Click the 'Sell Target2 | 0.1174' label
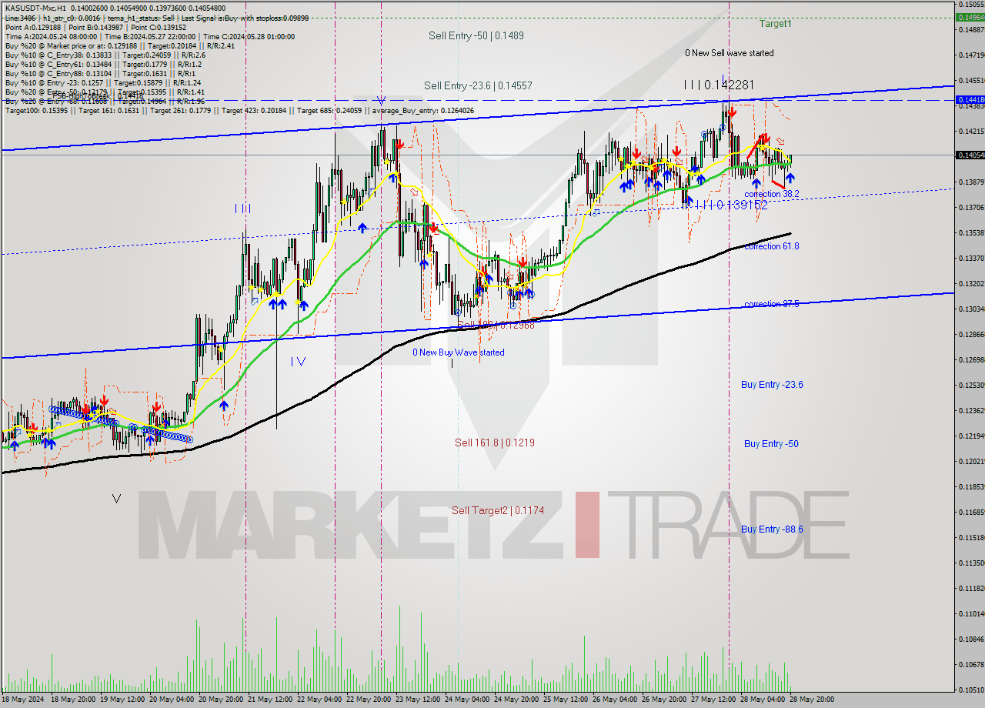This screenshot has width=985, height=708. point(498,510)
